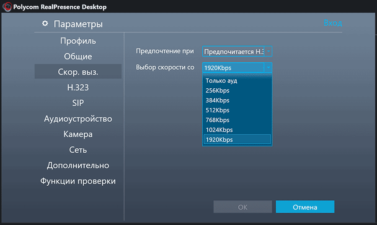Screen dimensions: 377x225
Task: Click the 1920Kbps combo box field
Action: click(237, 67)
